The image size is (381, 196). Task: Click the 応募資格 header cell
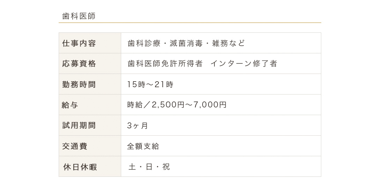click(79, 64)
